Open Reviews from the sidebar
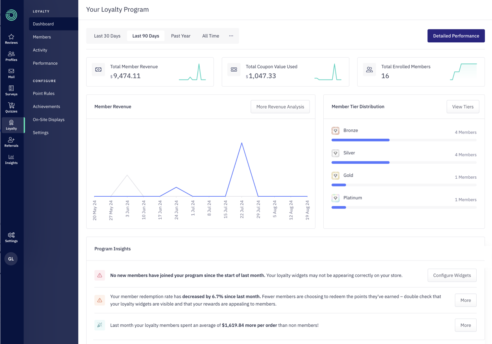 (x=11, y=39)
